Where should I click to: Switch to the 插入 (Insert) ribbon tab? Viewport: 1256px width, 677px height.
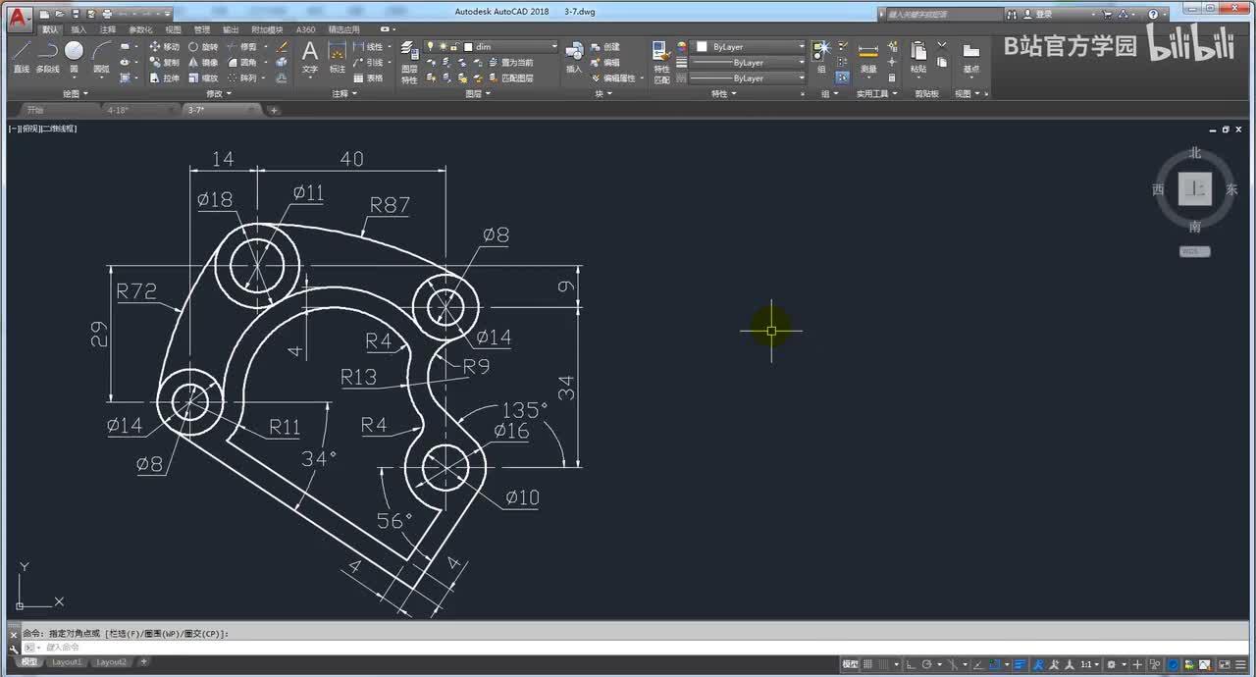tap(78, 29)
